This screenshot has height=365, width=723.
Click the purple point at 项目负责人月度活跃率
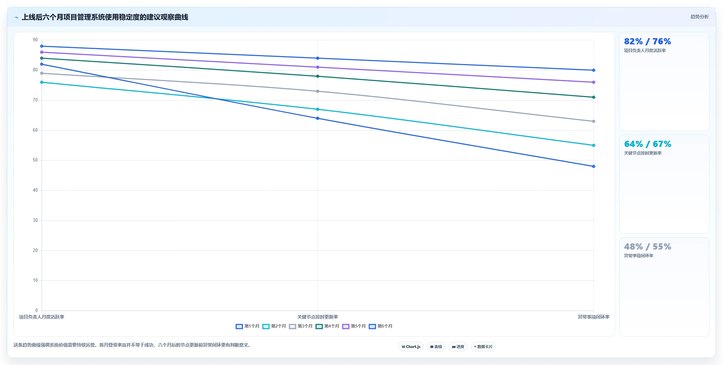(42, 52)
